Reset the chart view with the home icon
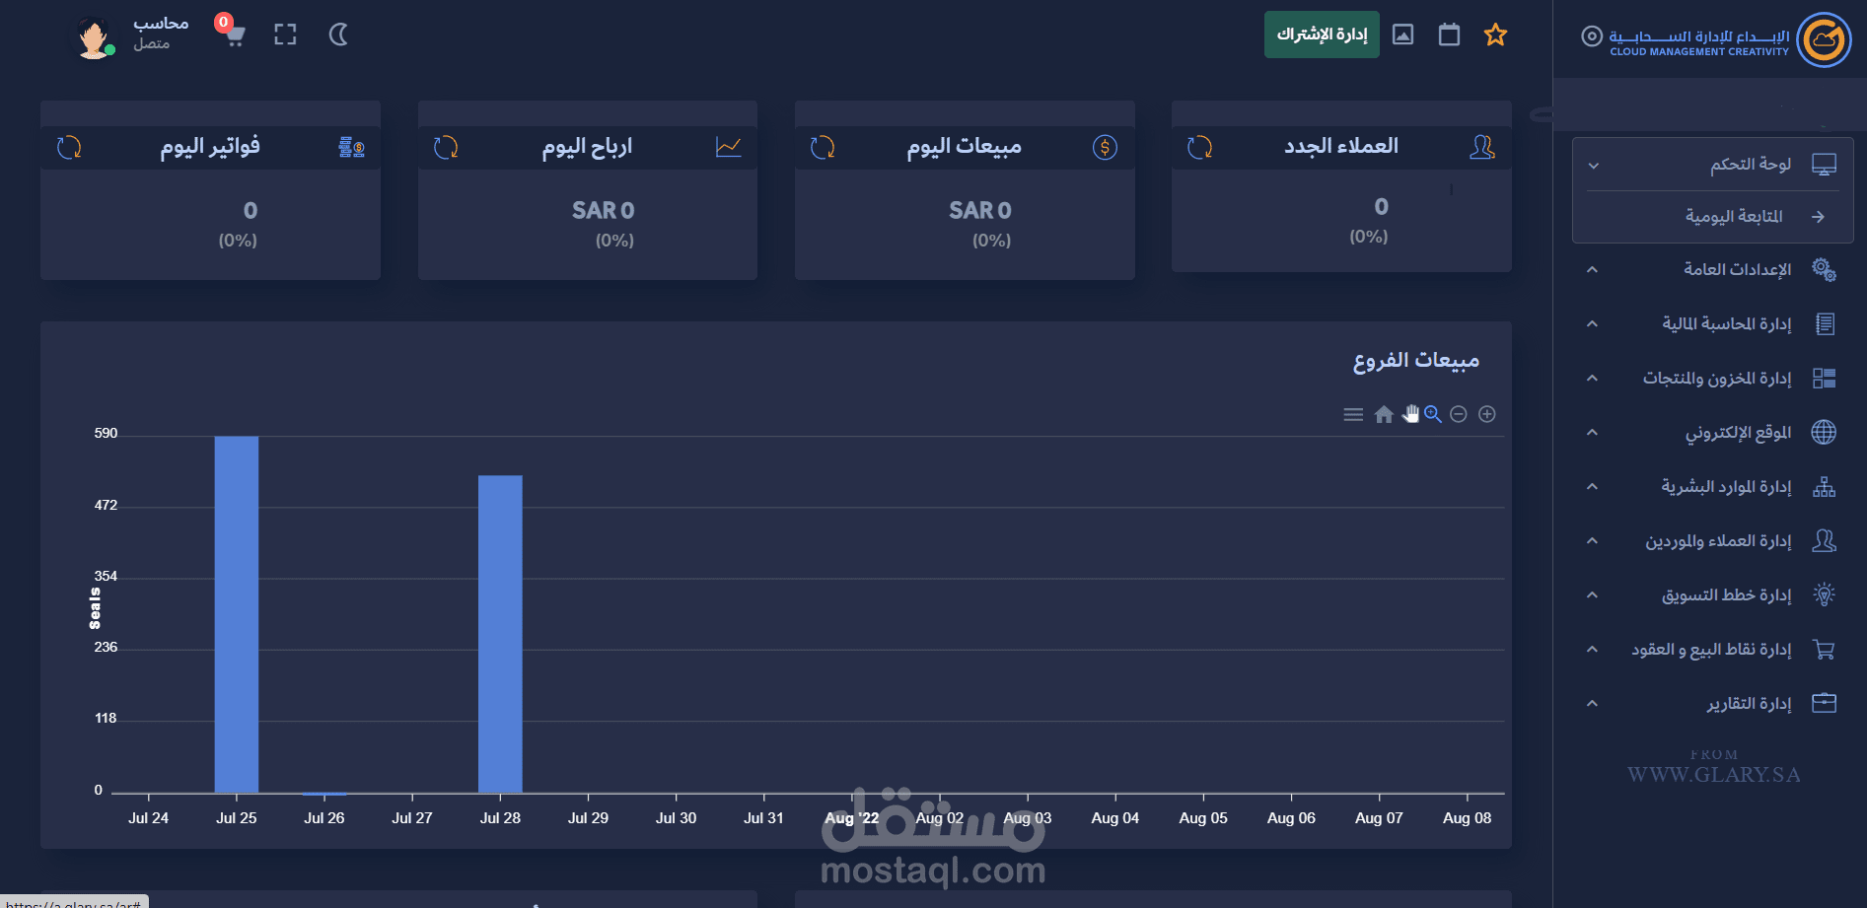This screenshot has width=1867, height=908. coord(1383,414)
